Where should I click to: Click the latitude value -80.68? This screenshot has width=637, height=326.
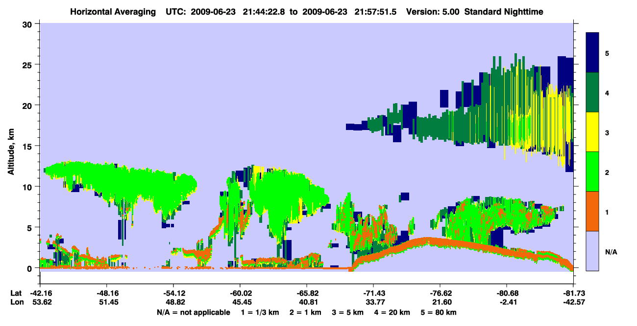pos(507,293)
